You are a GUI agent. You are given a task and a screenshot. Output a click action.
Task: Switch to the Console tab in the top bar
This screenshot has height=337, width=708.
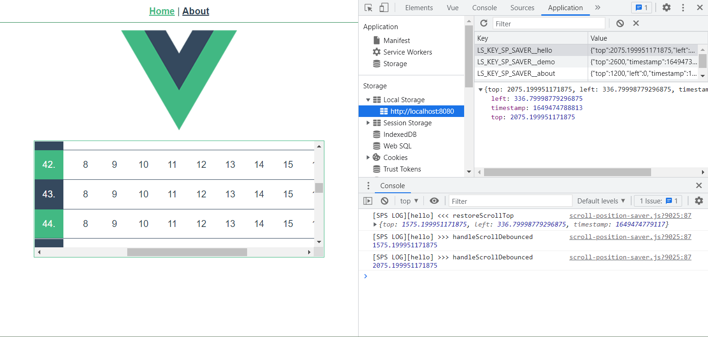tap(484, 8)
